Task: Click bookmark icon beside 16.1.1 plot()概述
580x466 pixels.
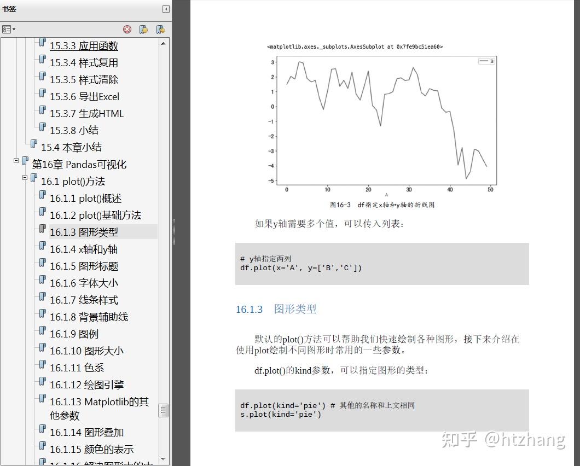Action: coord(43,195)
